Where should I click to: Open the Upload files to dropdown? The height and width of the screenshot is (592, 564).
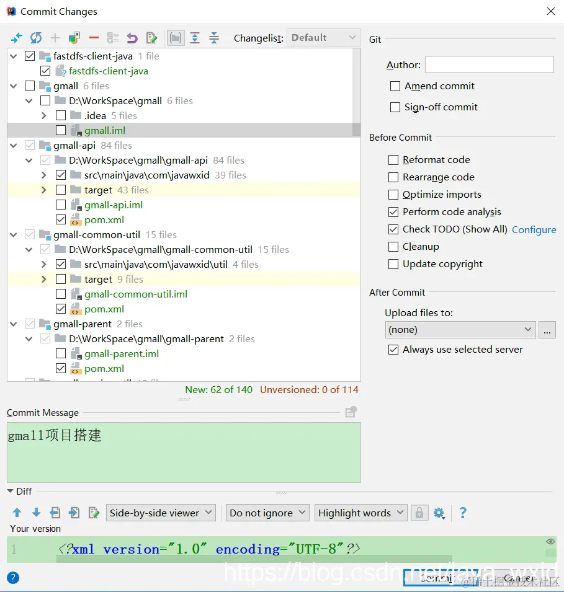pos(460,330)
